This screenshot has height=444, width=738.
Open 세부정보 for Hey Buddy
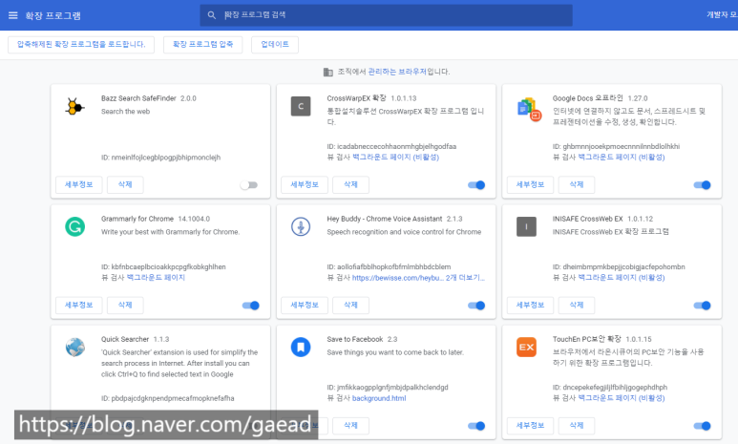pos(304,306)
